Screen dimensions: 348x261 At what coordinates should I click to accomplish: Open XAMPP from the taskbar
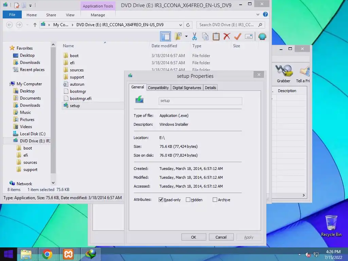pos(68,254)
